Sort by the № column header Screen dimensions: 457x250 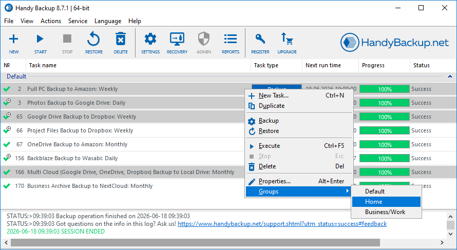pos(13,65)
